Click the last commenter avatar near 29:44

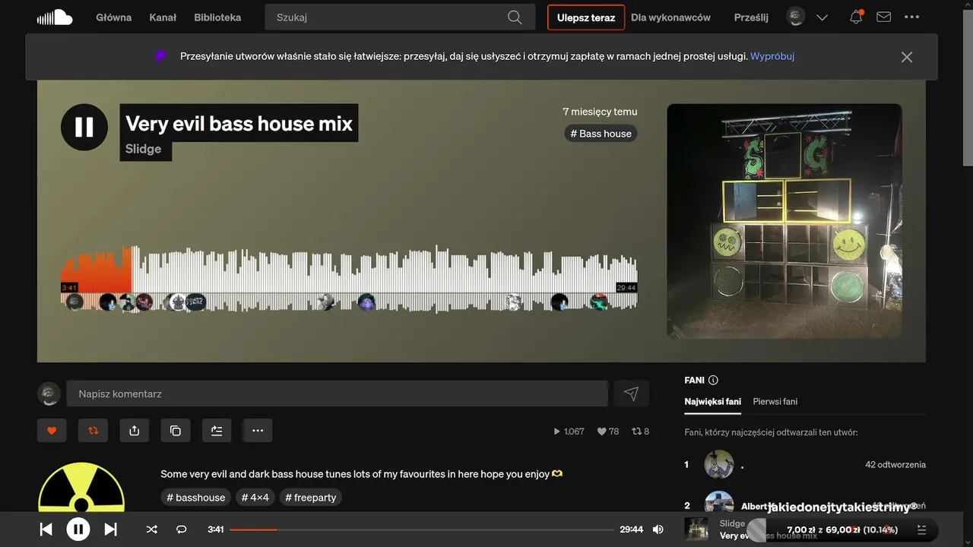click(599, 302)
